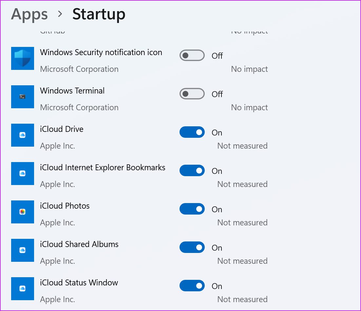Click the iCloud Drive app icon
This screenshot has width=361, height=311.
click(x=23, y=135)
